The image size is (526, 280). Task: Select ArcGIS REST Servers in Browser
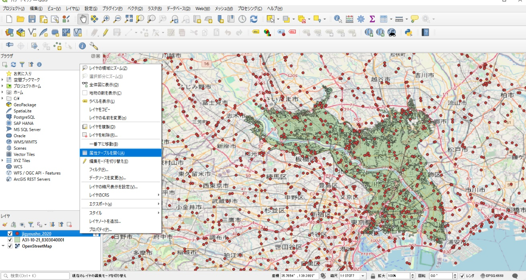pyautogui.click(x=32, y=179)
